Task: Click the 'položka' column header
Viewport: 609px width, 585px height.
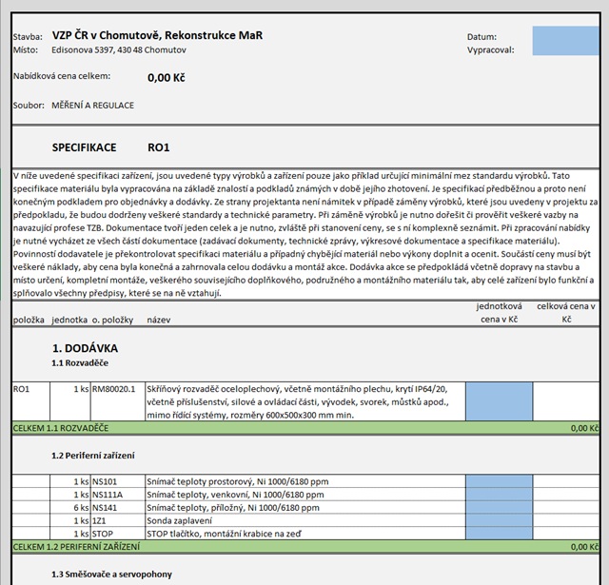Action: [x=29, y=320]
